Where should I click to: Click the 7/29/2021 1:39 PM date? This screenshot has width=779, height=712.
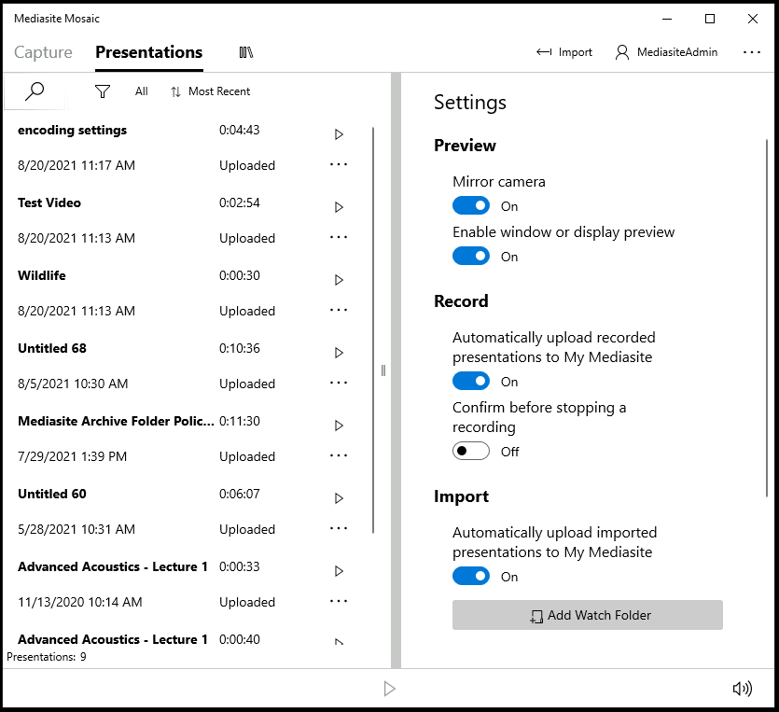[73, 456]
